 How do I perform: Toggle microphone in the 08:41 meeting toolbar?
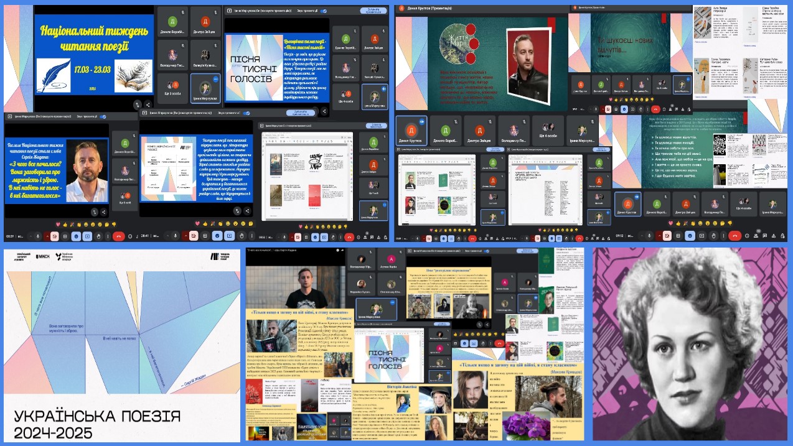pos(175,236)
